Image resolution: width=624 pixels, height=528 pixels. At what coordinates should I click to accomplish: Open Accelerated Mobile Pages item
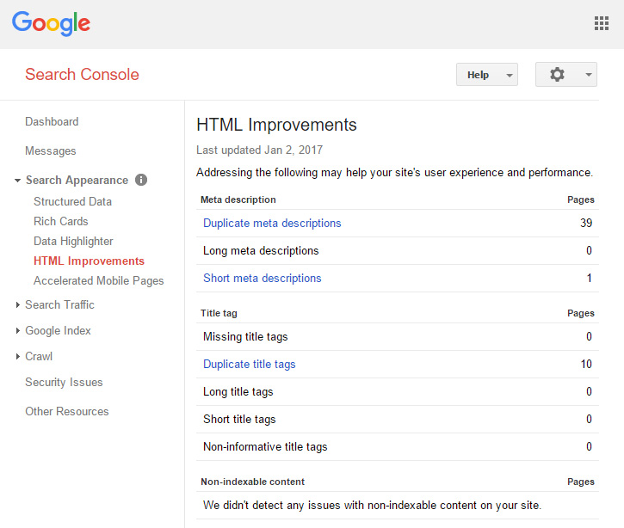(99, 280)
